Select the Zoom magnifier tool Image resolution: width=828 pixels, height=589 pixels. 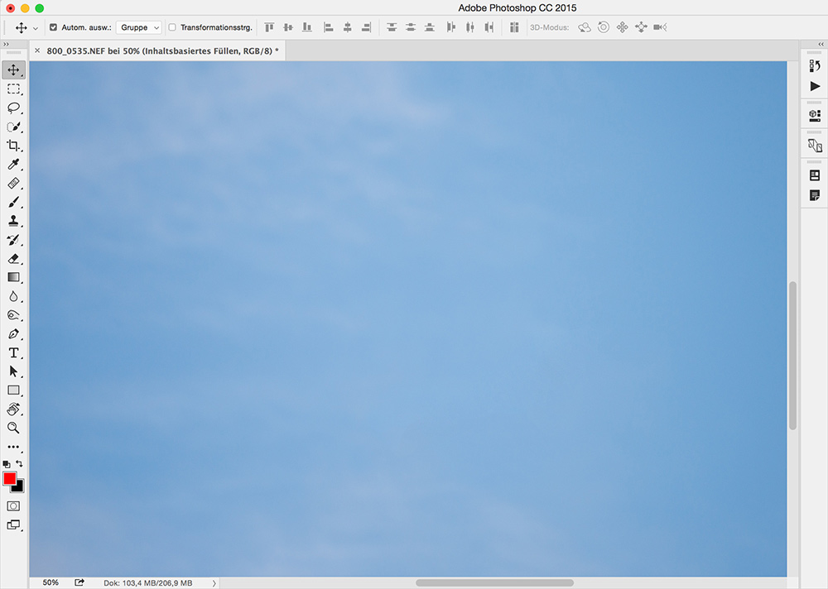pos(13,428)
